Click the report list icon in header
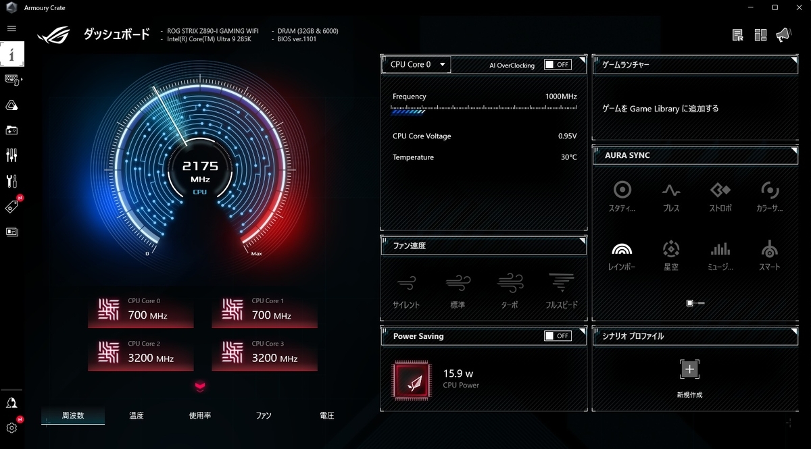This screenshot has height=449, width=811. (x=738, y=35)
